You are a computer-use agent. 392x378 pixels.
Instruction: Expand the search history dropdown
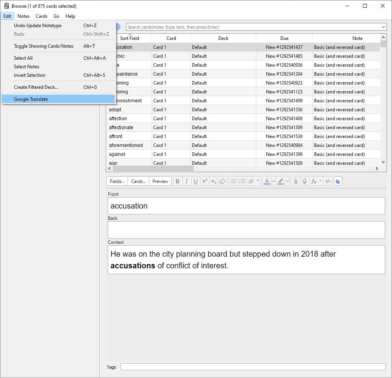point(383,27)
